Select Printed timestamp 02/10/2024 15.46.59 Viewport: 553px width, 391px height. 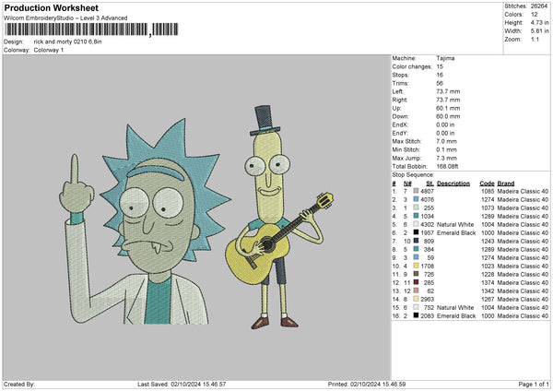(378, 385)
